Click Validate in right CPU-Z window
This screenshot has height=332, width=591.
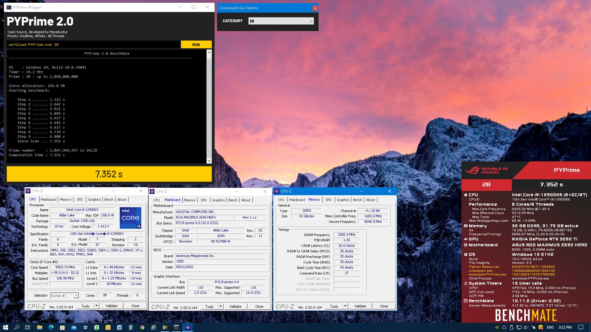pyautogui.click(x=360, y=306)
